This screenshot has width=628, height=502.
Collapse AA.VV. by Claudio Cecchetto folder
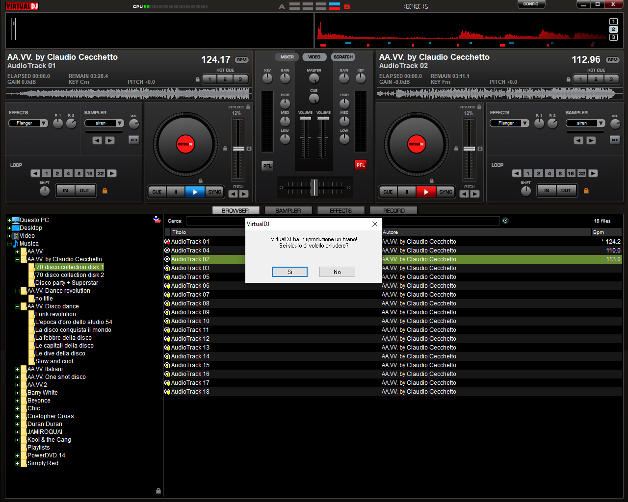pos(17,259)
